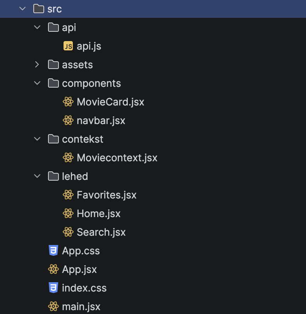Click the React icon beside navbar.jsx
The width and height of the screenshot is (306, 314).
68,121
